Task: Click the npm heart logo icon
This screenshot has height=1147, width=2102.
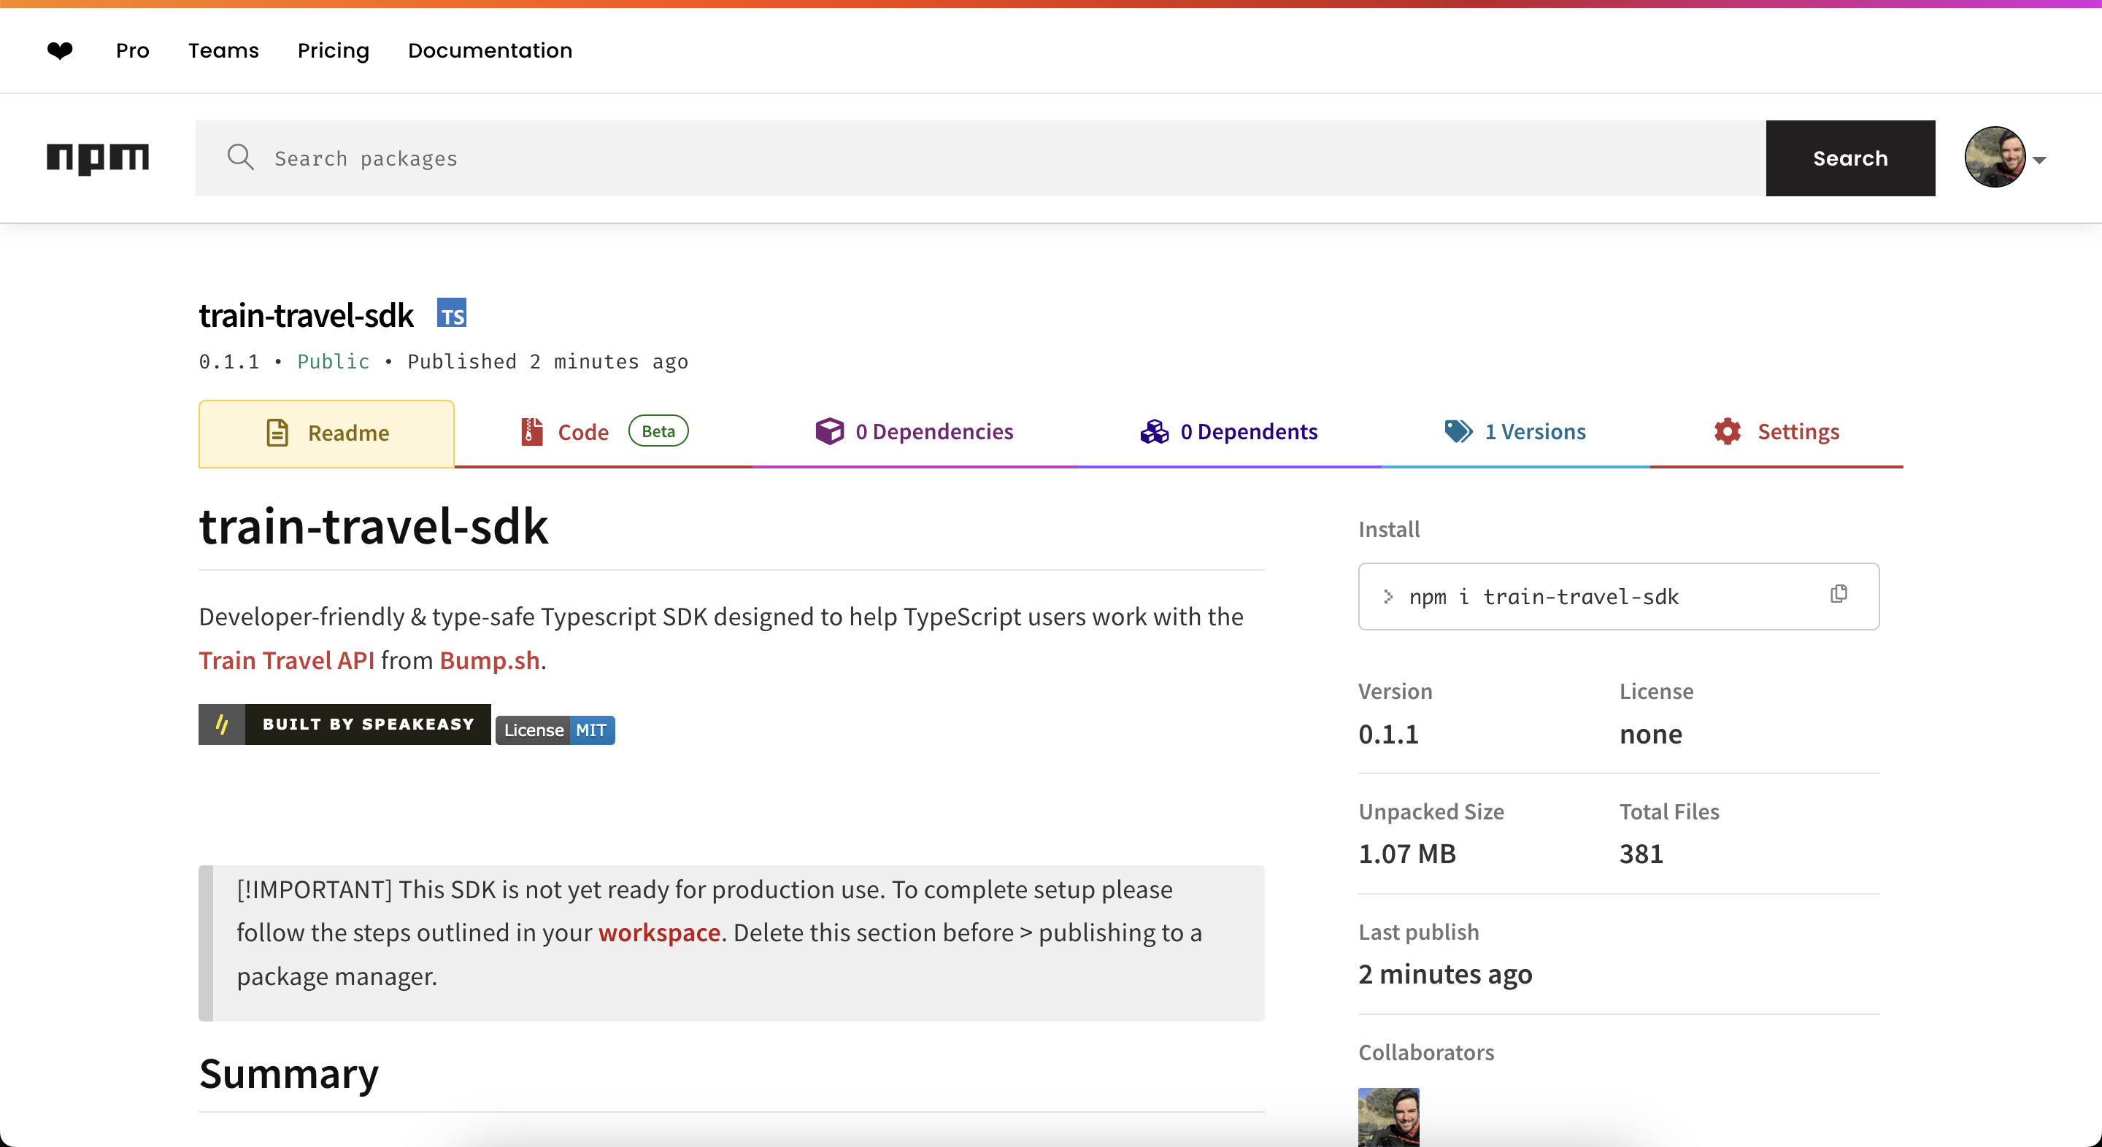Action: pyautogui.click(x=60, y=50)
